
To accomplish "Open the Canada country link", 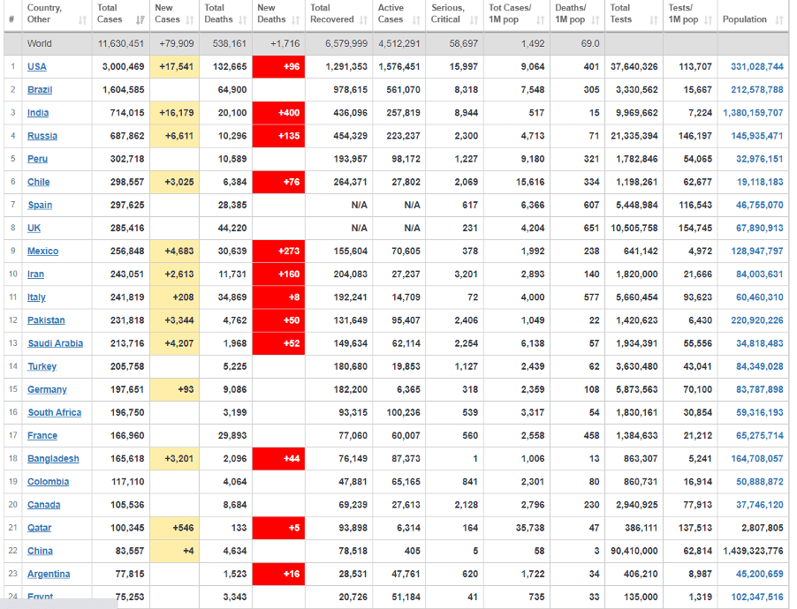I will pos(43,505).
